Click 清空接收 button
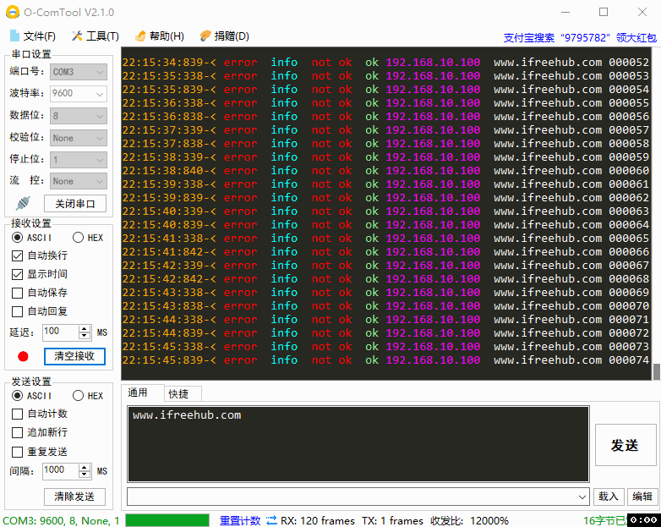Viewport: 661px width, 527px height. point(74,356)
